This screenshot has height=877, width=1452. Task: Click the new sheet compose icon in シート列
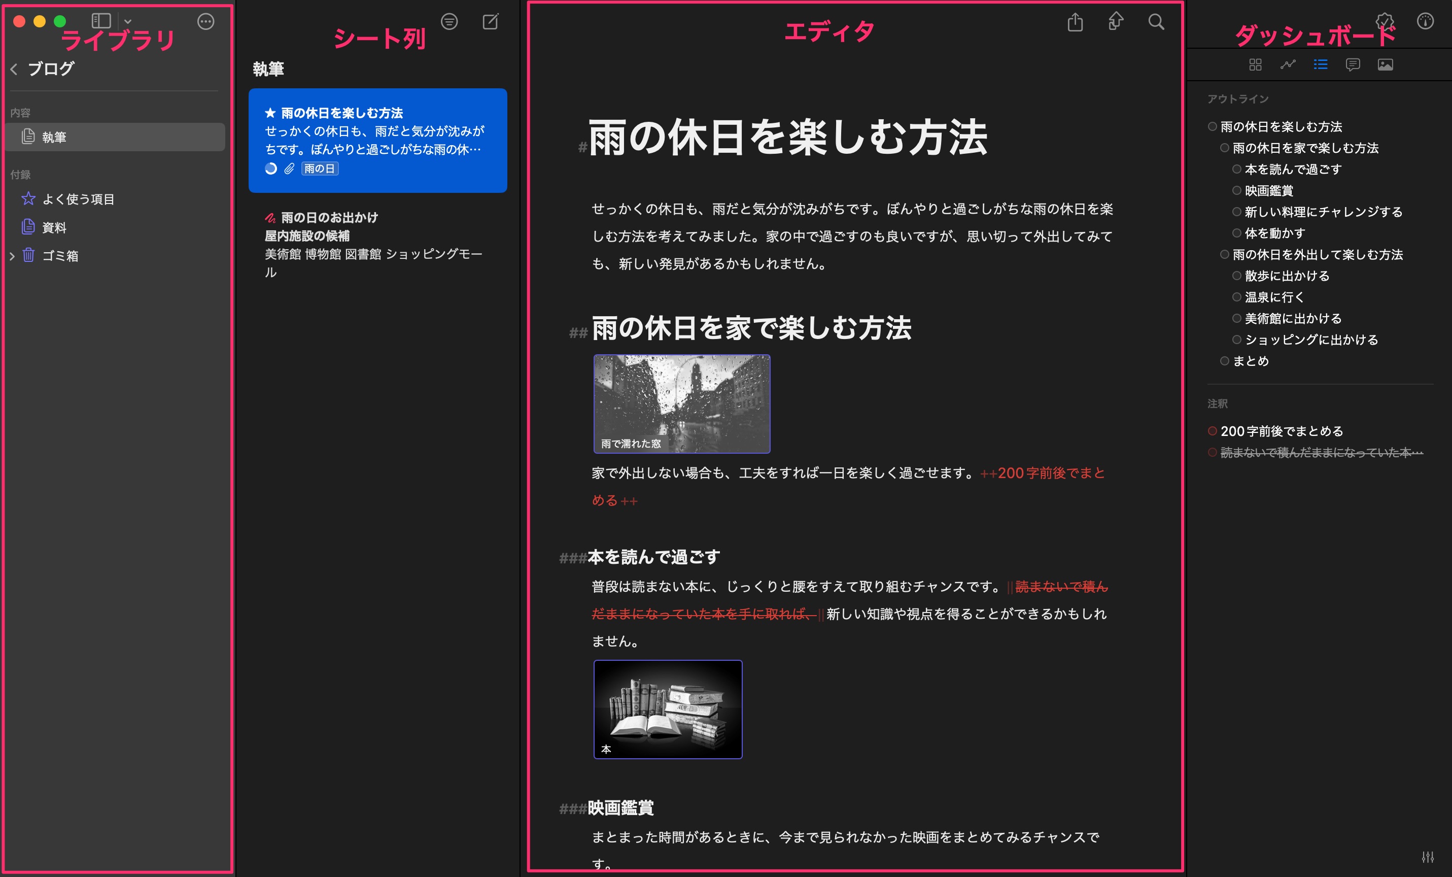(x=491, y=20)
